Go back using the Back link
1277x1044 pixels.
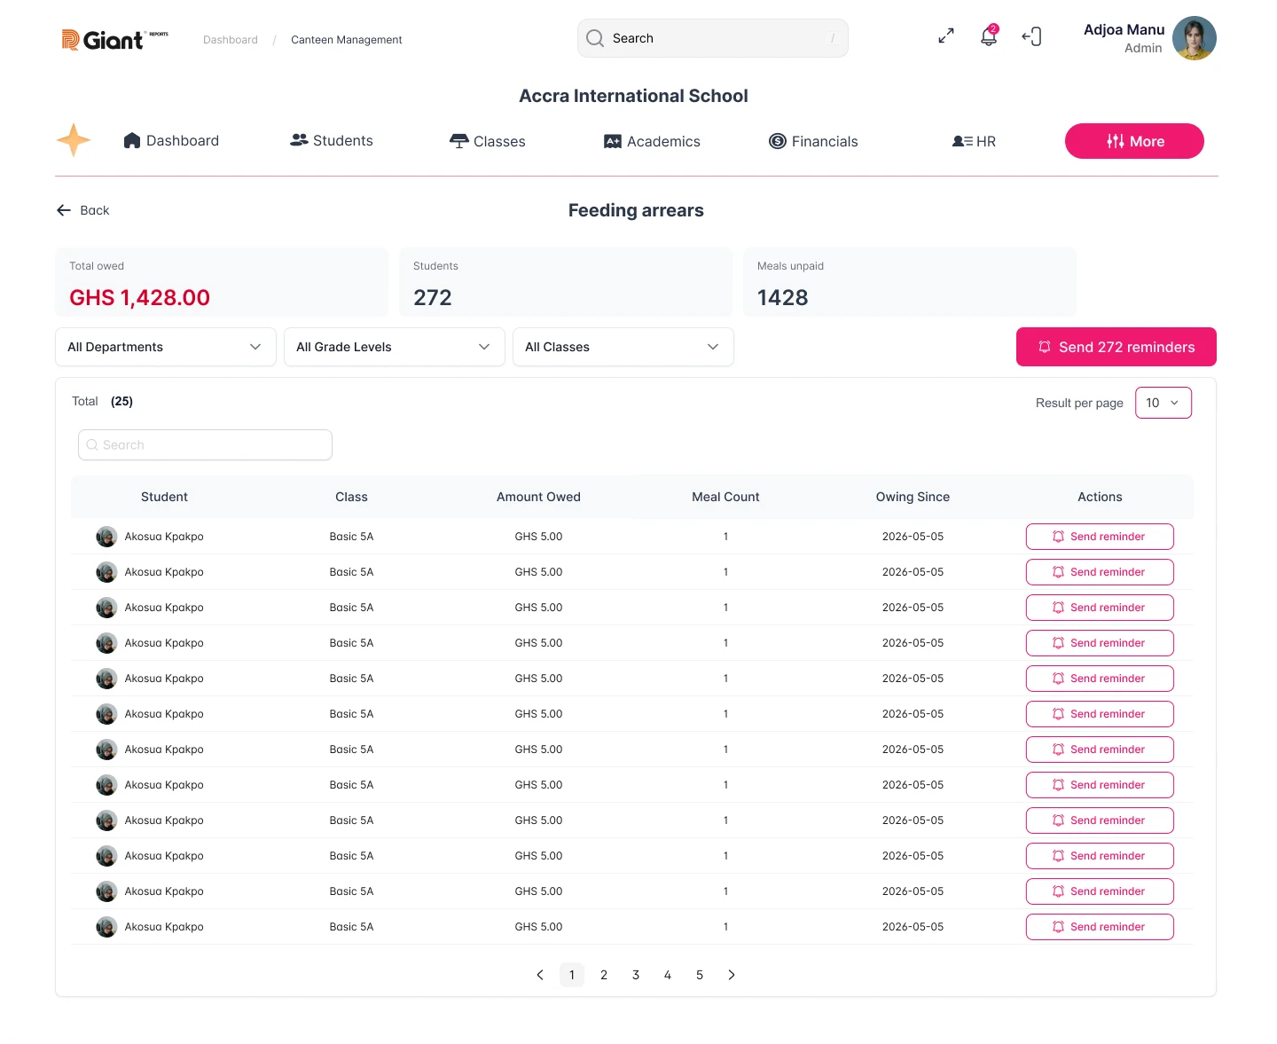click(x=83, y=210)
